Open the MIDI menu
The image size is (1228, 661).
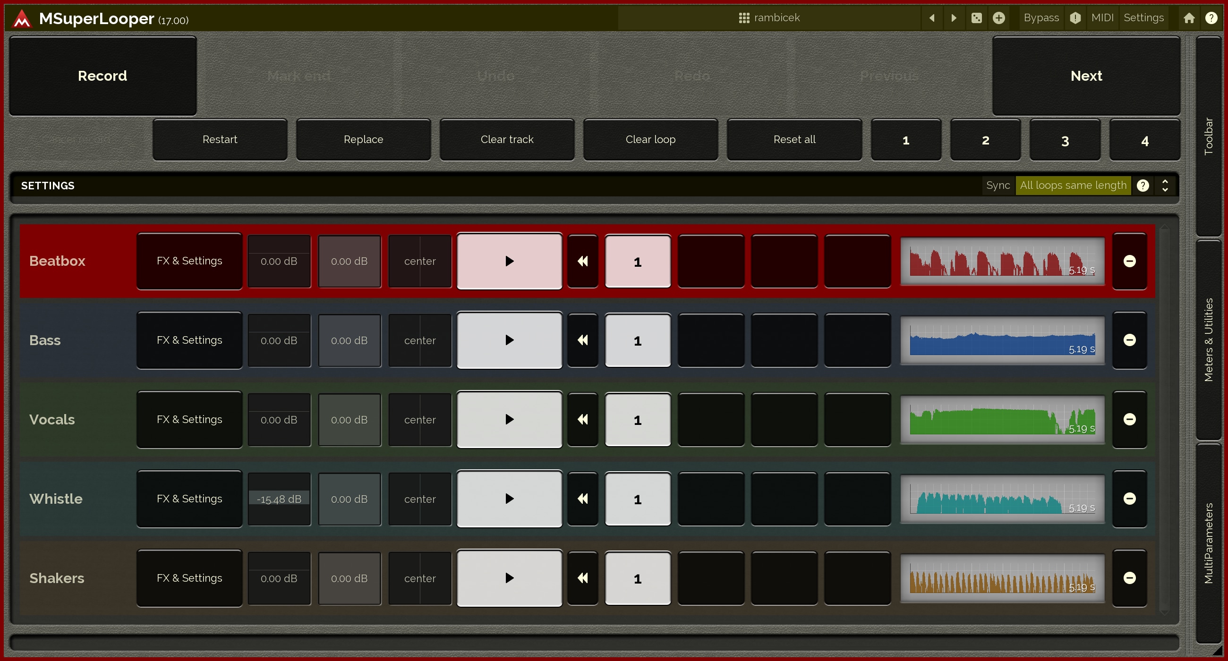(x=1102, y=18)
